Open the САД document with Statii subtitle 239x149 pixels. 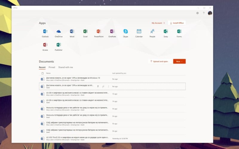(x=112, y=131)
